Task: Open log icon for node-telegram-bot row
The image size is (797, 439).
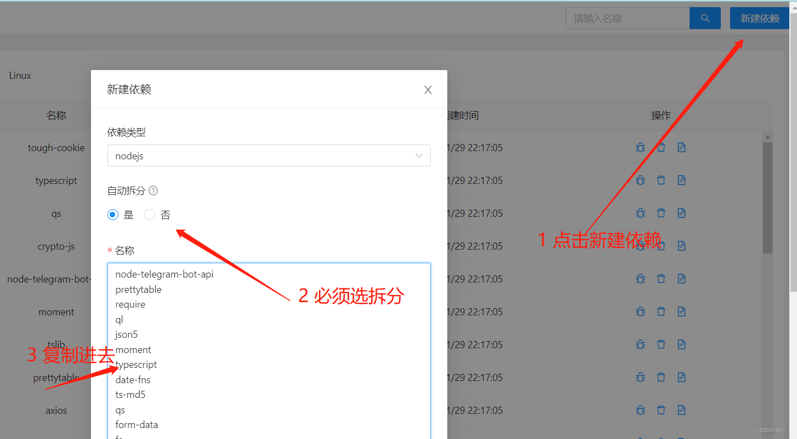Action: tap(681, 279)
